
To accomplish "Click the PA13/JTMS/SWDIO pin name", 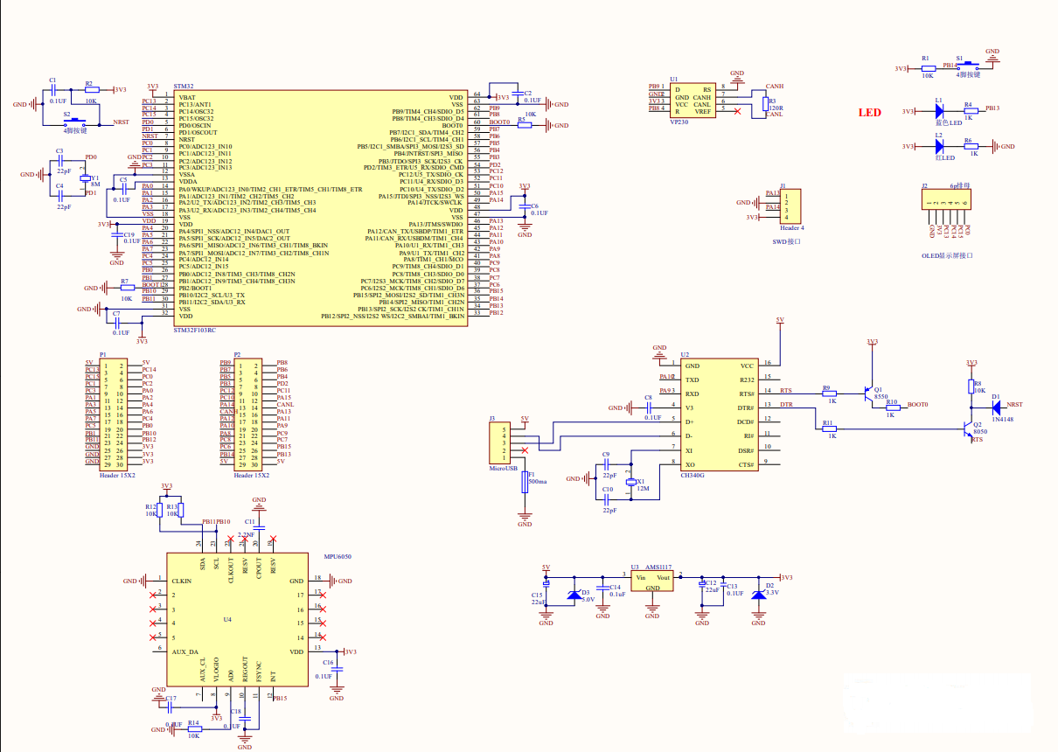I will tap(435, 224).
